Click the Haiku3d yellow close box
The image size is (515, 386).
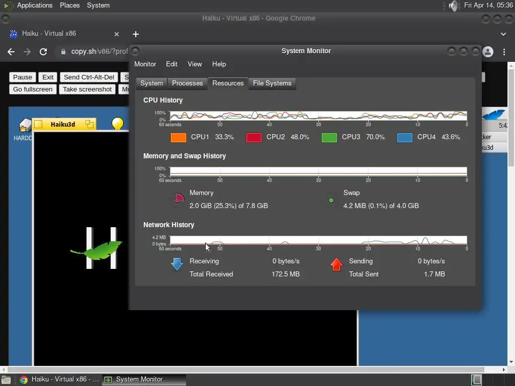coord(38,124)
